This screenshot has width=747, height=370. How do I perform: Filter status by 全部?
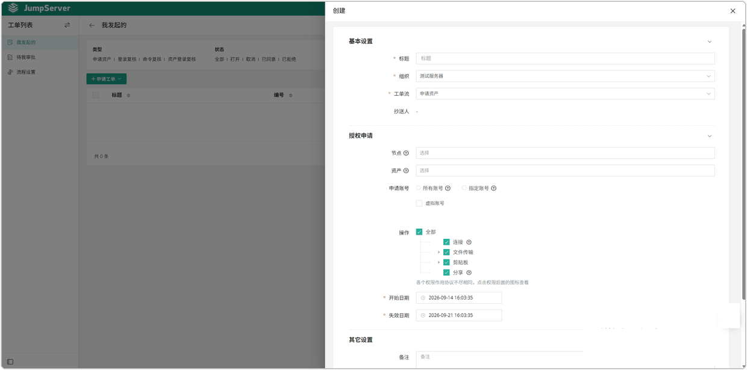point(219,60)
